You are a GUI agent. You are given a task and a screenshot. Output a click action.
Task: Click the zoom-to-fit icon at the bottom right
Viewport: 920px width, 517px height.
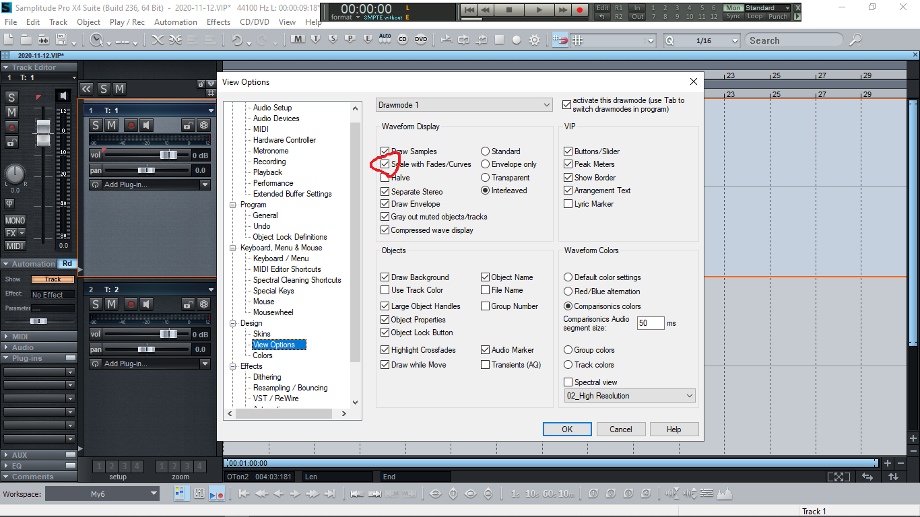pos(838,477)
